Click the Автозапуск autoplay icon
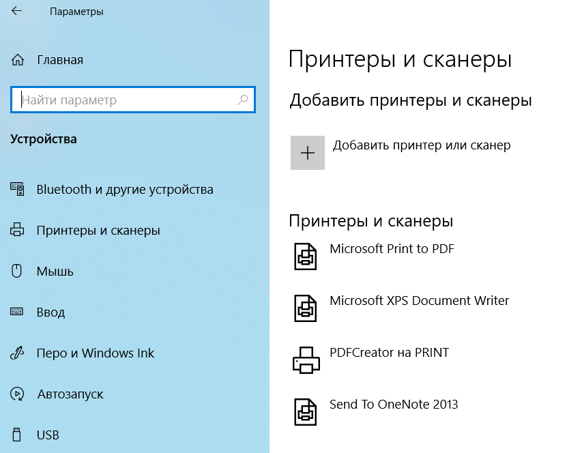582x453 pixels. point(18,394)
